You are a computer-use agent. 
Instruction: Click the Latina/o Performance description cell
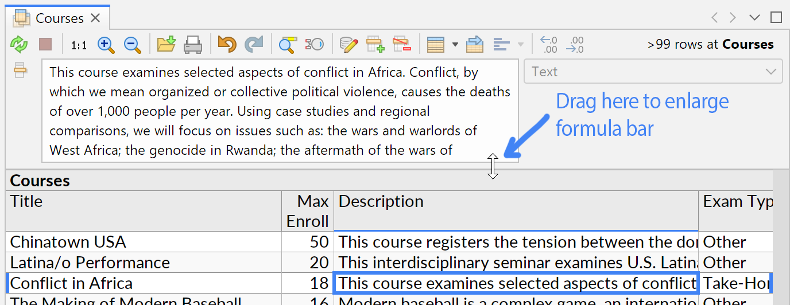[516, 263]
